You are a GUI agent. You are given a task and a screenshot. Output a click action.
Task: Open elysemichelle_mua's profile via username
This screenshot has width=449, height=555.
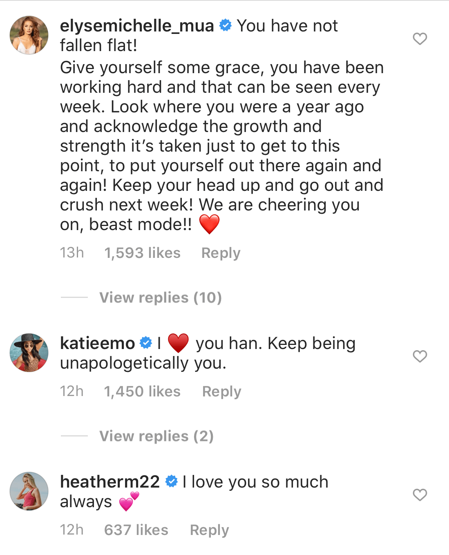pyautogui.click(x=138, y=26)
